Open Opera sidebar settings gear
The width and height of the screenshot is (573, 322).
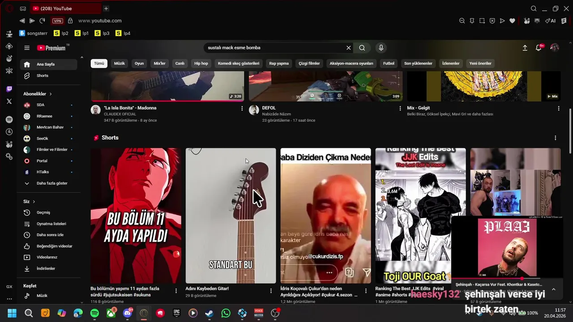[9, 156]
